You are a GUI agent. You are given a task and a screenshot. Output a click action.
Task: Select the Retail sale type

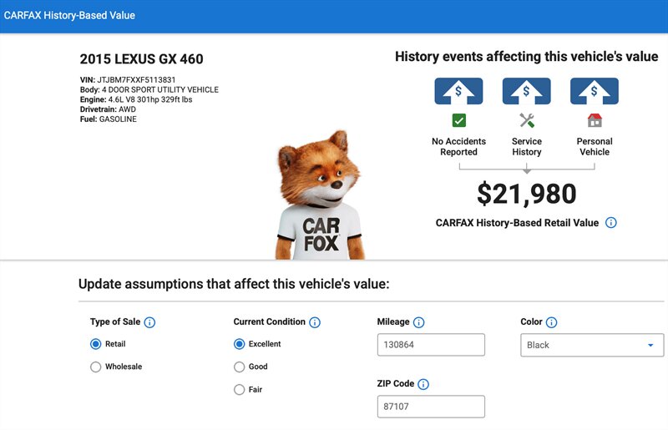pos(96,344)
